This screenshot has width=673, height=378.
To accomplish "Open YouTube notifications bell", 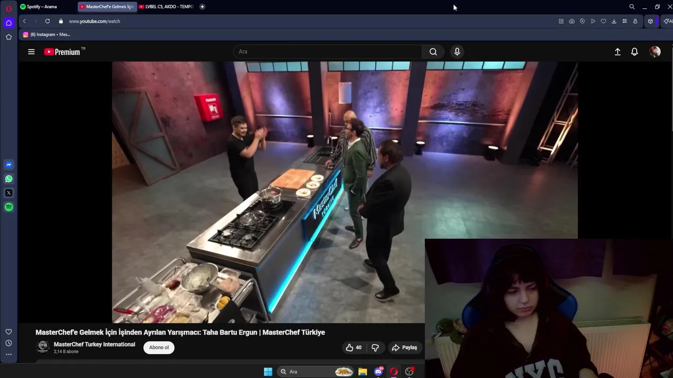I will 635,51.
